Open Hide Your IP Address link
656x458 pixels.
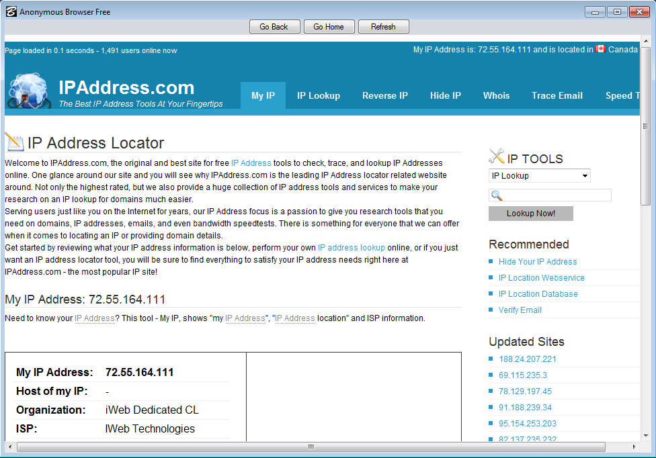point(538,262)
